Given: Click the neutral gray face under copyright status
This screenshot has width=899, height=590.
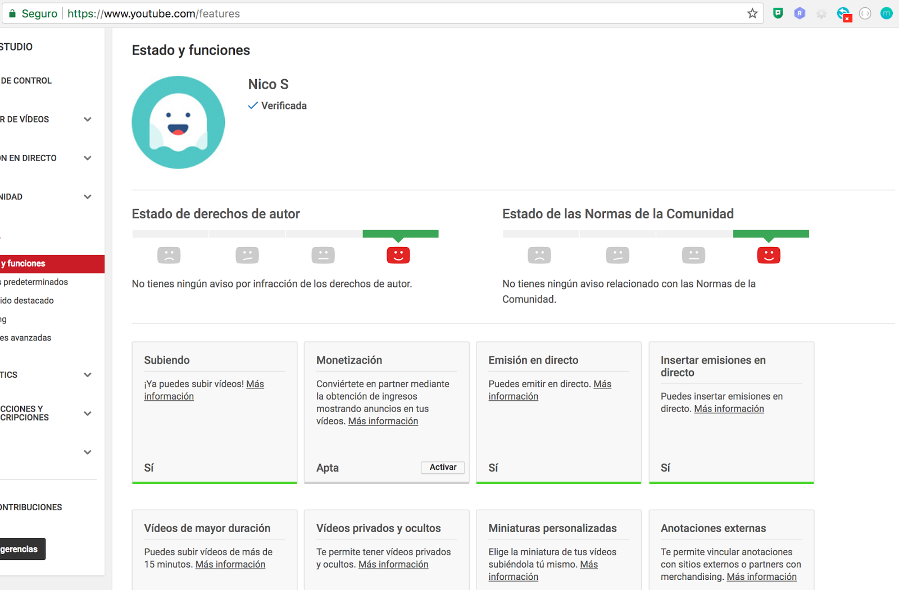Looking at the screenshot, I should point(323,255).
